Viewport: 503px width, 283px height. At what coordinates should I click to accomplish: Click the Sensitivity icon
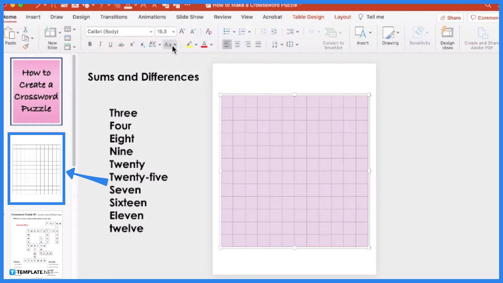419,34
